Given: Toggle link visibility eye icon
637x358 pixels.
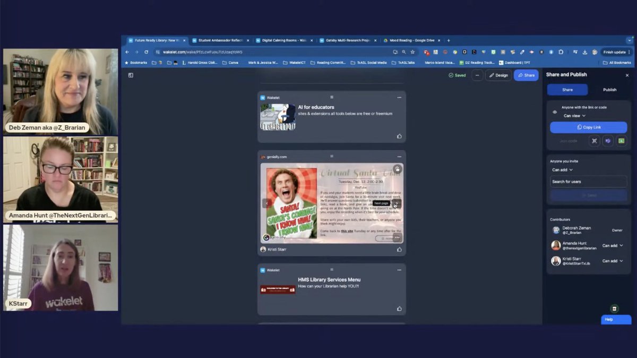Looking at the screenshot, I should [x=555, y=112].
